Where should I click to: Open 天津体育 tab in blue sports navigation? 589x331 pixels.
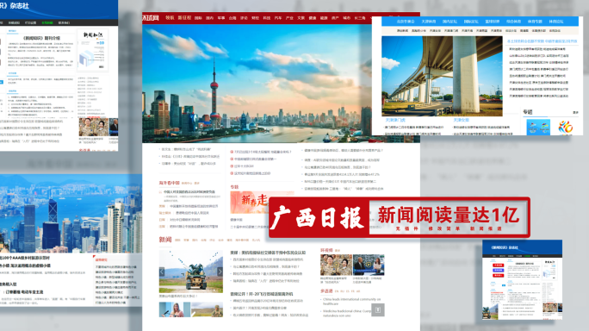click(429, 22)
